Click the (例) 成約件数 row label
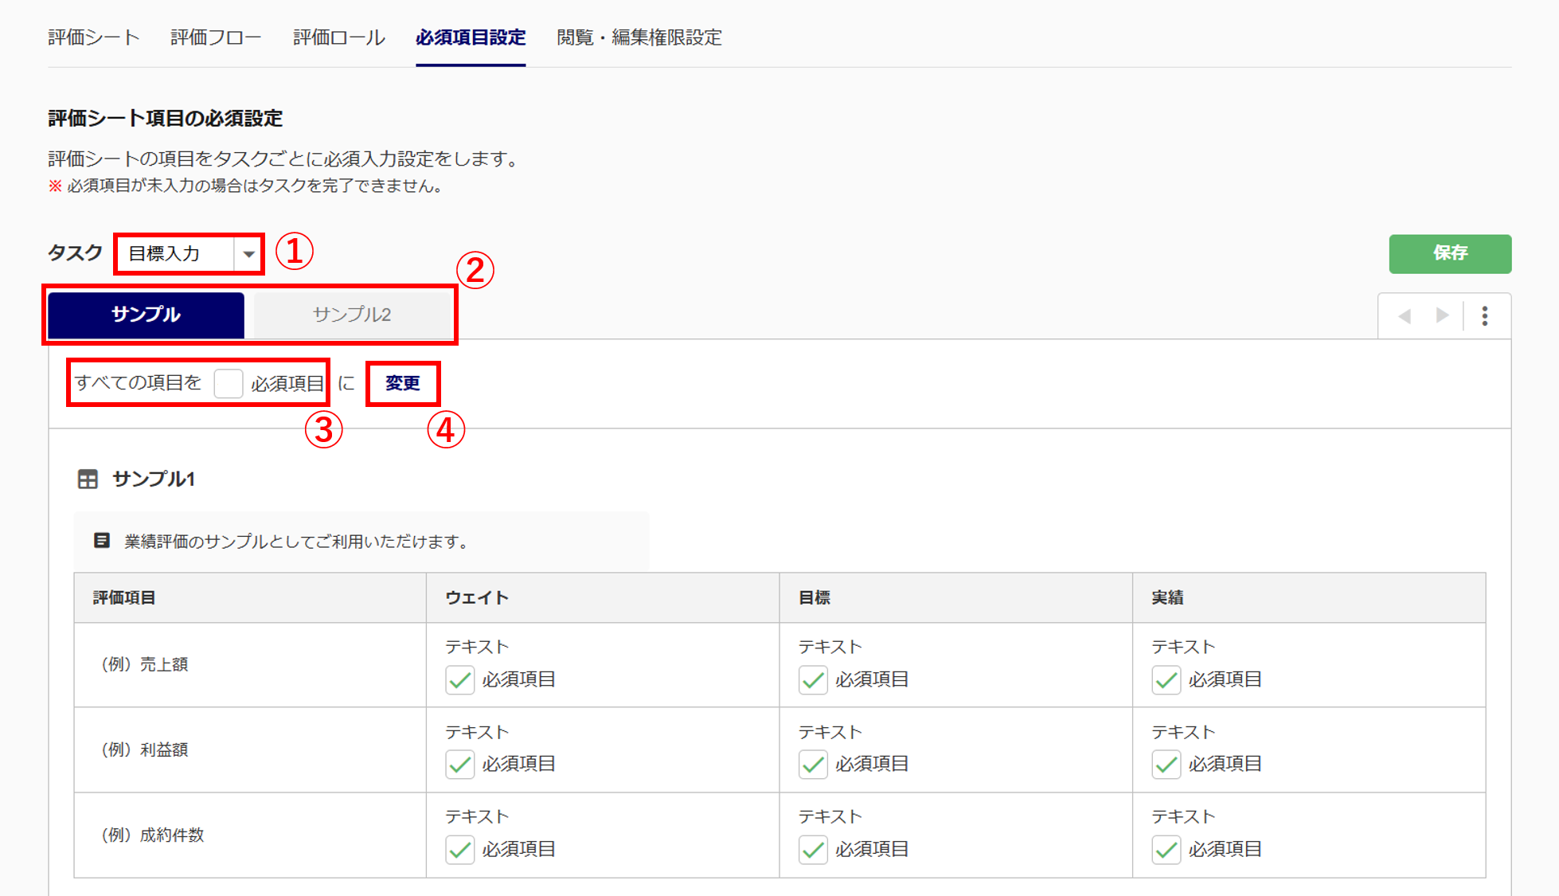Image resolution: width=1559 pixels, height=896 pixels. pos(152,835)
